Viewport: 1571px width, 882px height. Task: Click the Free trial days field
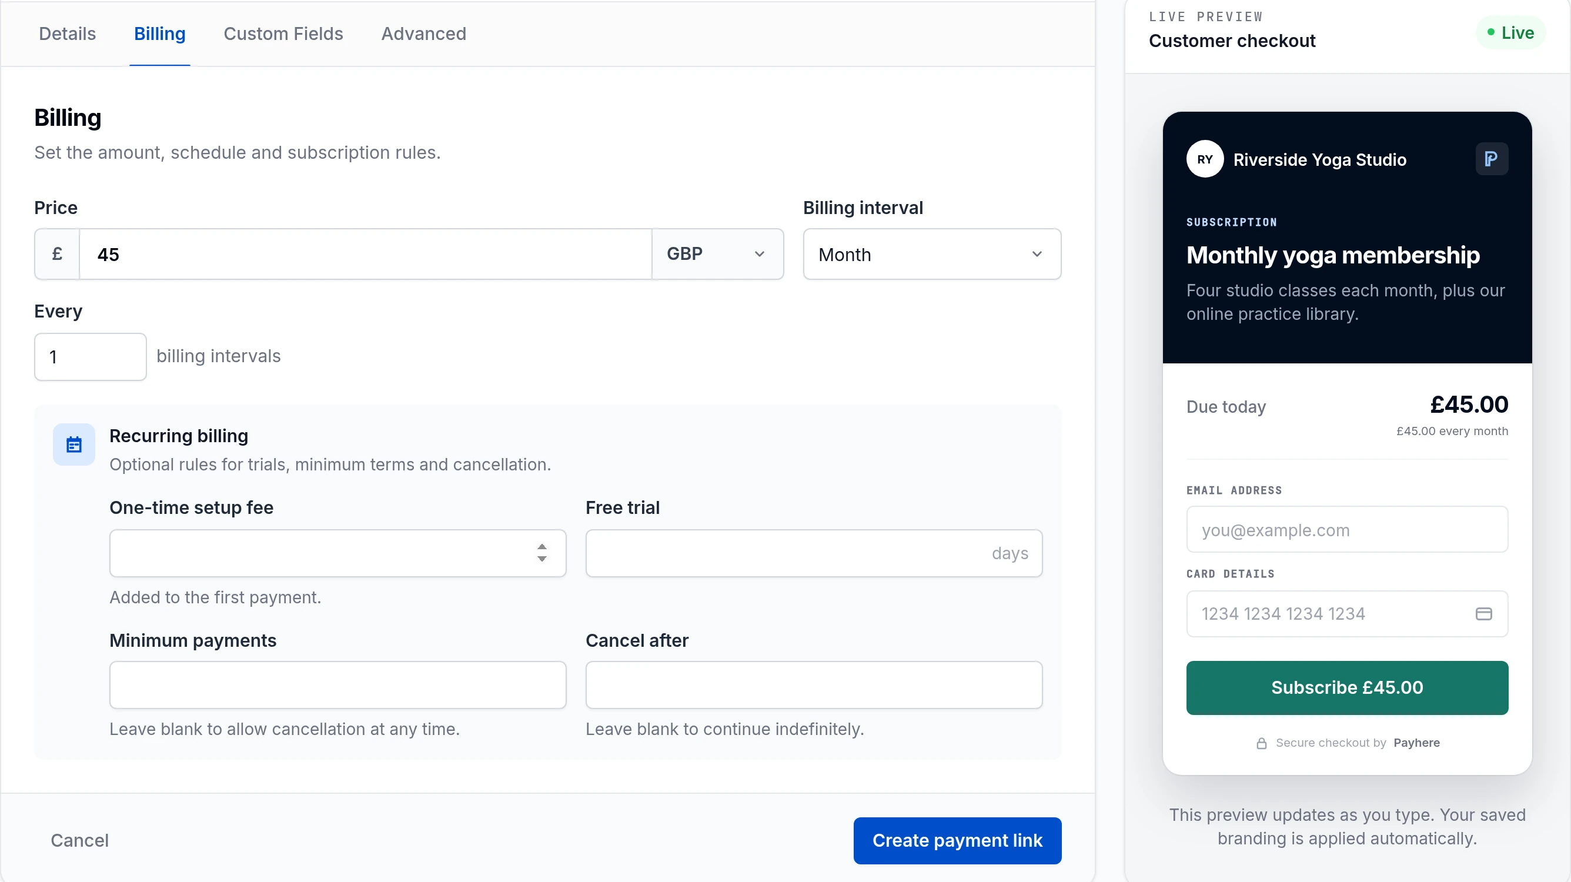[x=814, y=553]
